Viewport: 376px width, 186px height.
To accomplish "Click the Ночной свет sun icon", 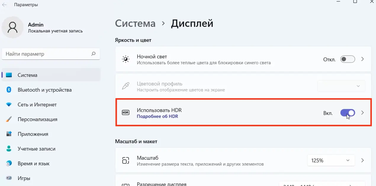I will (x=126, y=59).
